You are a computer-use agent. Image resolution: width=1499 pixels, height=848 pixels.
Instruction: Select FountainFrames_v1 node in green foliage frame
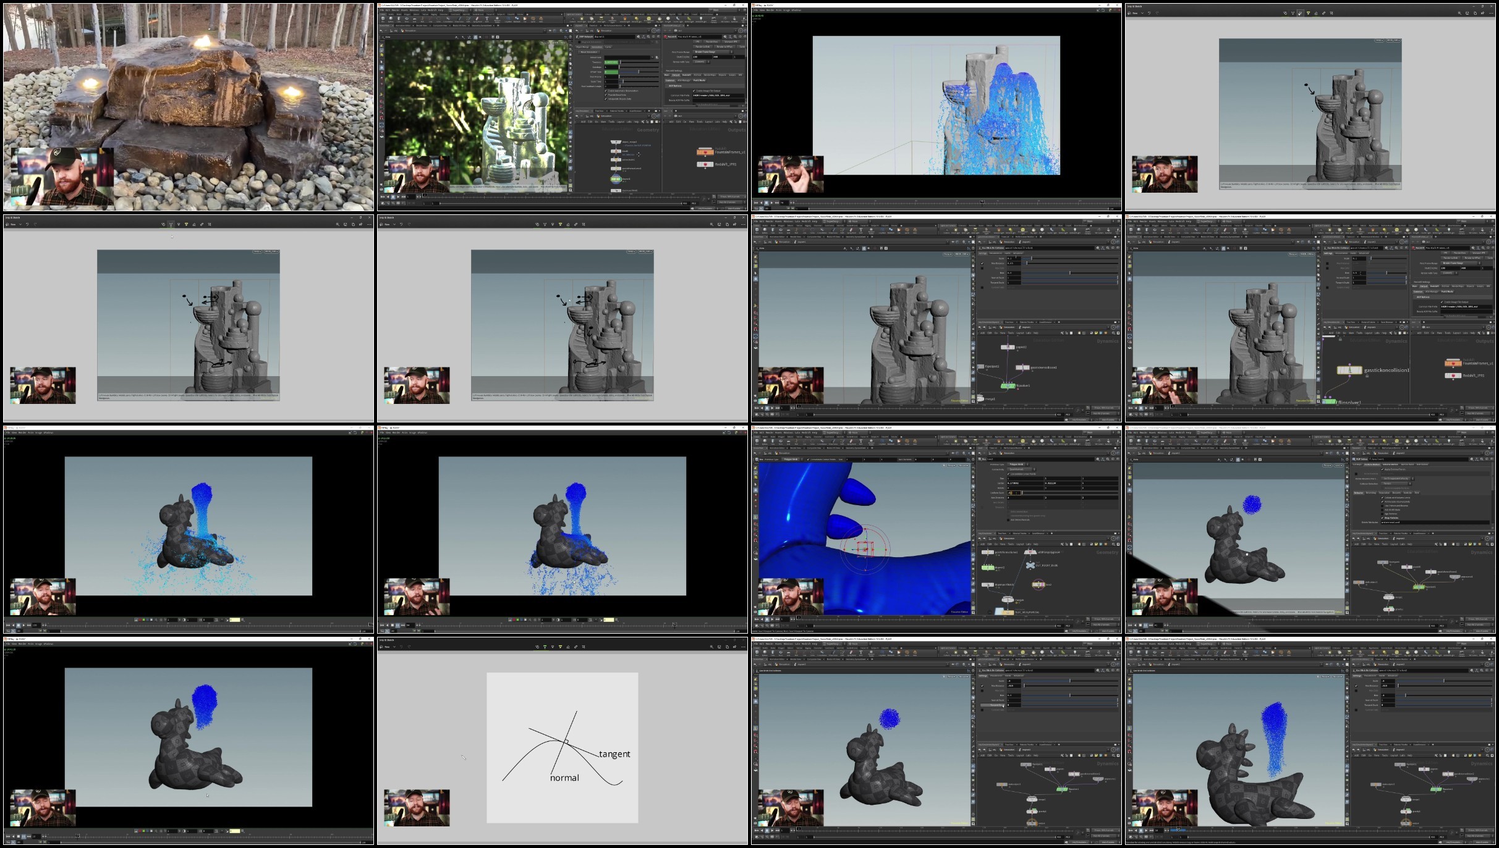click(x=705, y=152)
